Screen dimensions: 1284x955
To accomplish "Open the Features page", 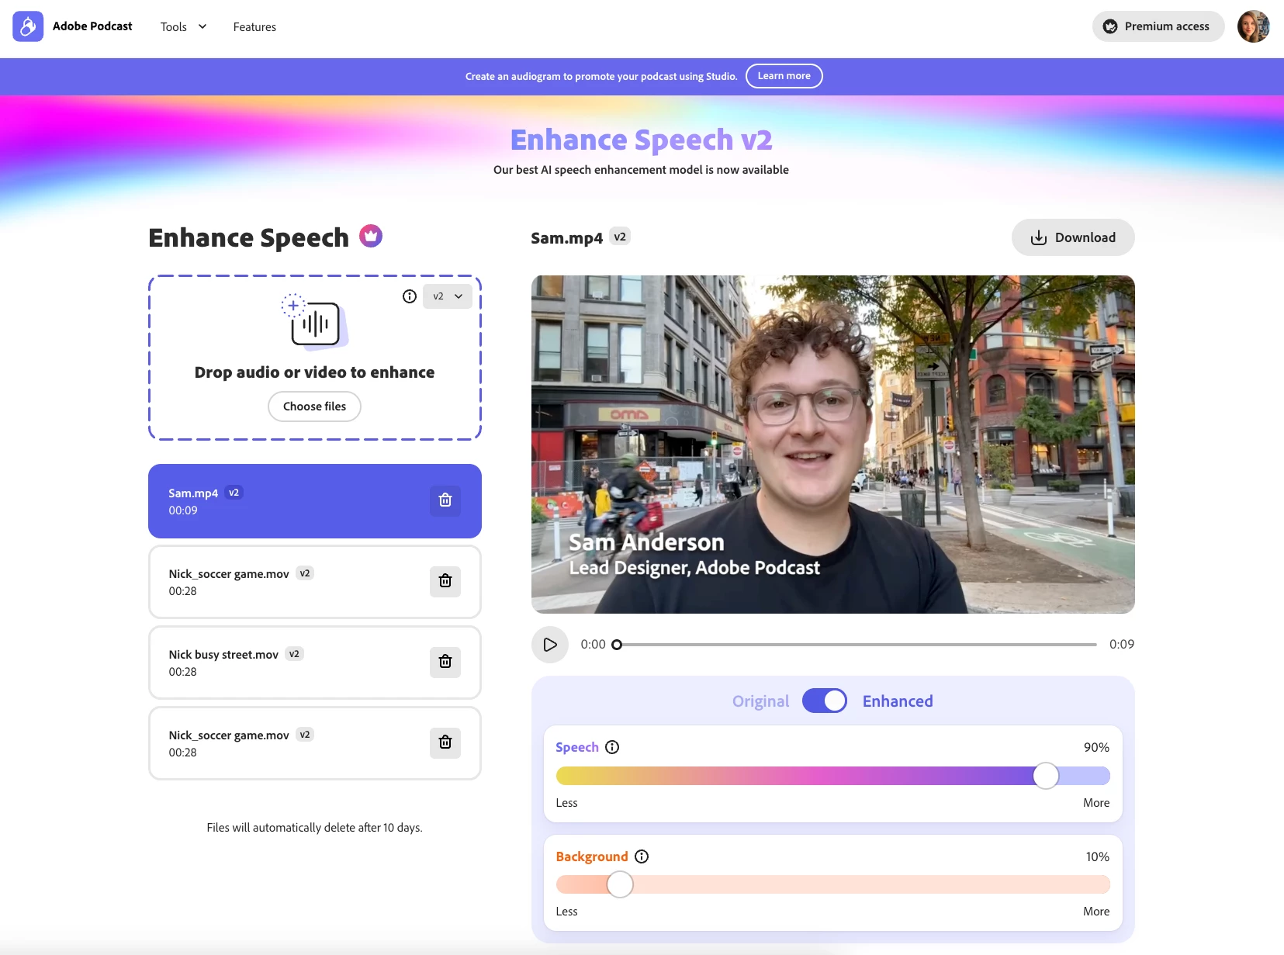I will tap(254, 26).
